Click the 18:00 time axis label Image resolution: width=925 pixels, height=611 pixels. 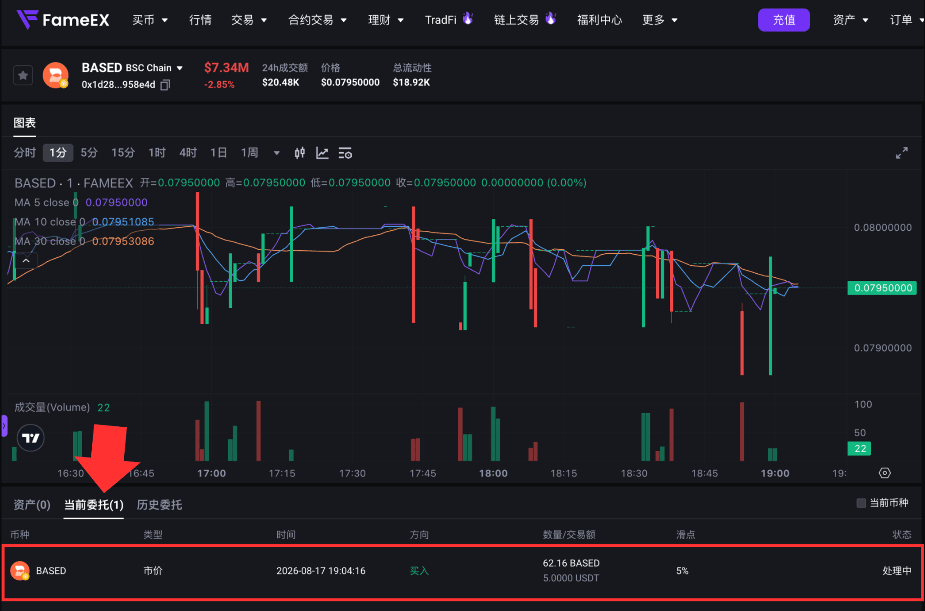(x=493, y=473)
